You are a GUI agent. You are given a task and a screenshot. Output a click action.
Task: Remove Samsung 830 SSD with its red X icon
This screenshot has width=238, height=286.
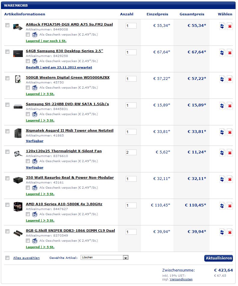230,53
